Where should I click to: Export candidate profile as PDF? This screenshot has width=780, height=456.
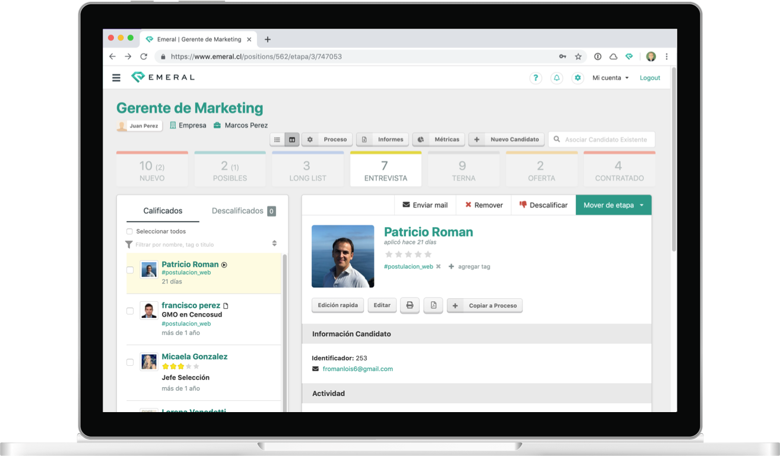click(433, 305)
